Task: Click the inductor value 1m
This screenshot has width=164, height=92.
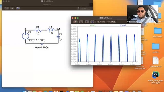Action: [51, 33]
